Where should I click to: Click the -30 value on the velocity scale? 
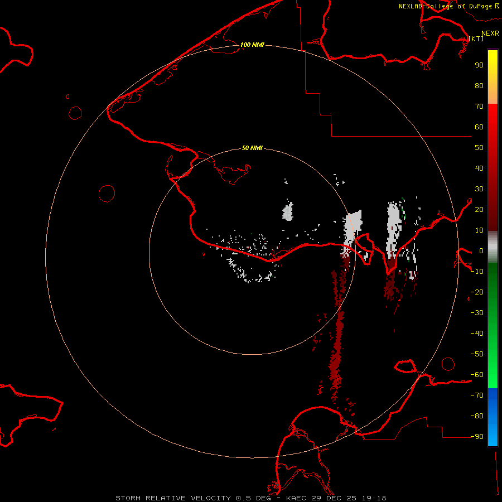coord(477,313)
